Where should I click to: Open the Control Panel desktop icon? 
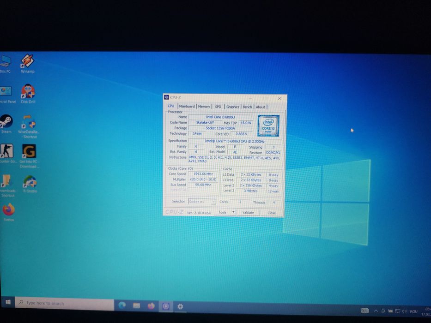pos(6,94)
